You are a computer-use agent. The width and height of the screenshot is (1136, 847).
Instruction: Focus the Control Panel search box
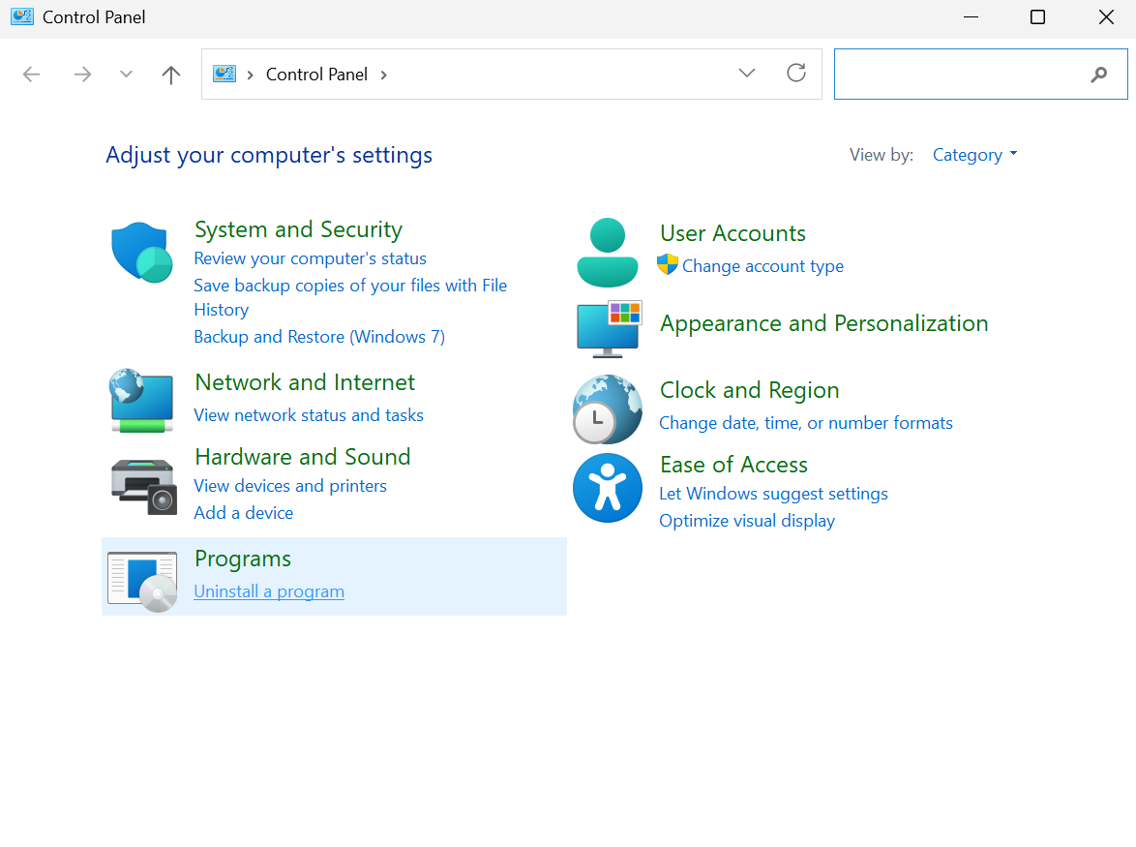pos(980,74)
